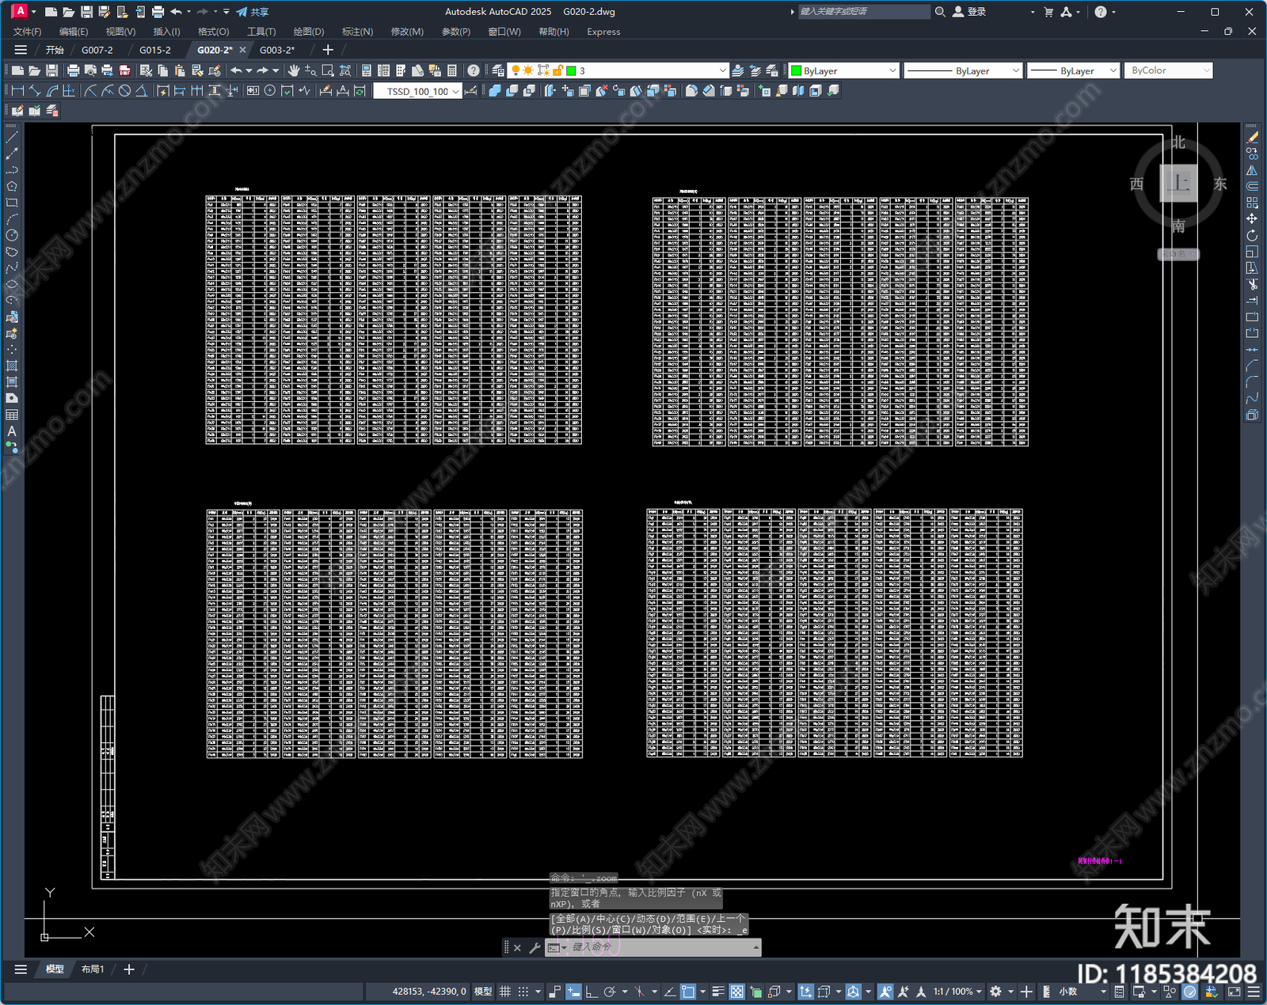Open the Layer Properties manager icon
Viewport: 1267px width, 1005px height.
click(498, 70)
